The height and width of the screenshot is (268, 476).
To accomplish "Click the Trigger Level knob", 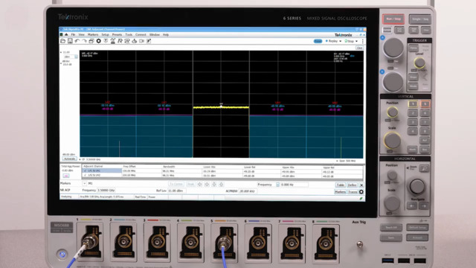I will click(x=419, y=63).
